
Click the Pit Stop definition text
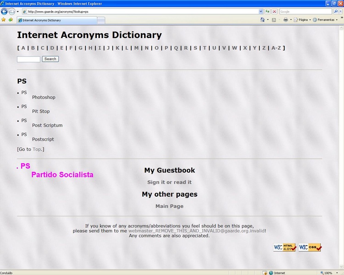coord(41,111)
